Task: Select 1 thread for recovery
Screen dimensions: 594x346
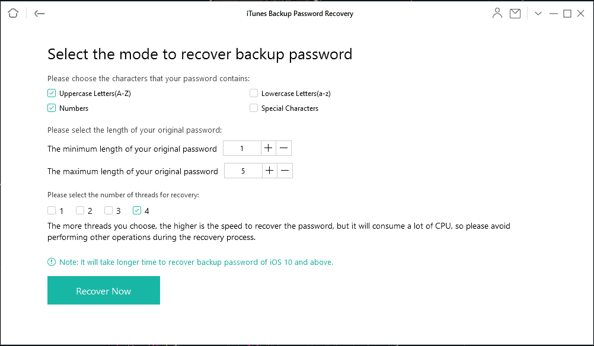Action: pyautogui.click(x=52, y=210)
